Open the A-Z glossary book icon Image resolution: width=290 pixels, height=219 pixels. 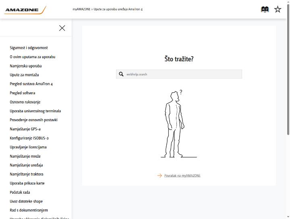coord(265,9)
